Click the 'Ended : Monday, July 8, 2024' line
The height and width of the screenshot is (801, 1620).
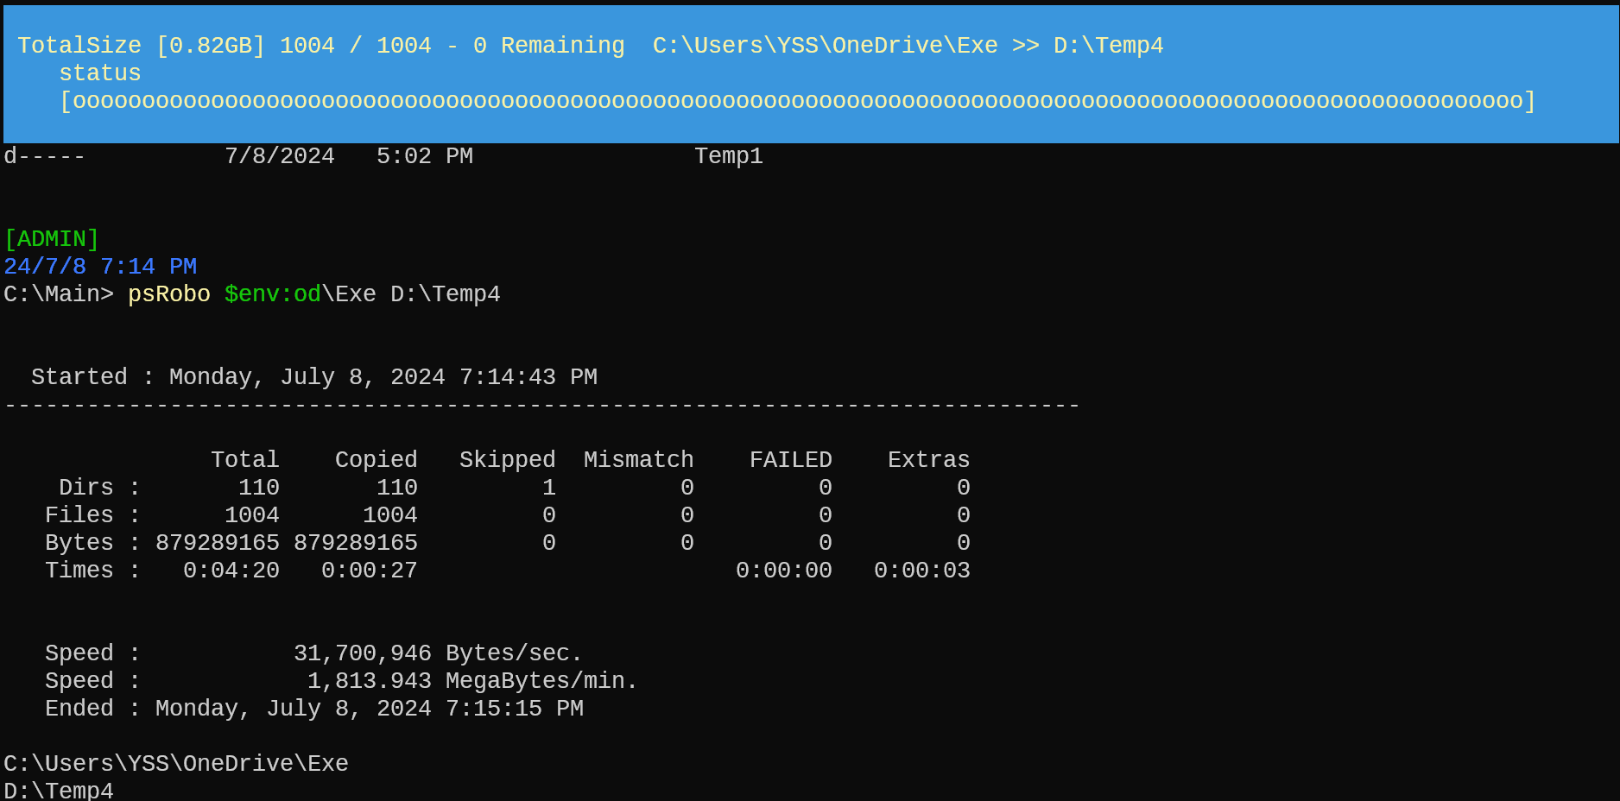pyautogui.click(x=314, y=709)
